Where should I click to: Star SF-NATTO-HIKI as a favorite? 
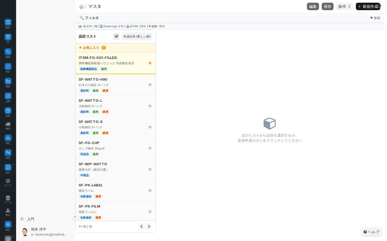click(150, 85)
